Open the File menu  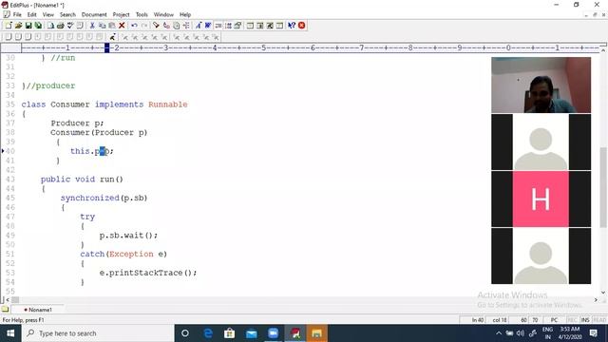[x=17, y=15]
